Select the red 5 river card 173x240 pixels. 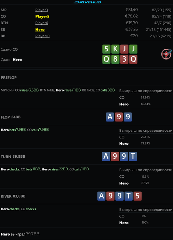click(x=137, y=196)
